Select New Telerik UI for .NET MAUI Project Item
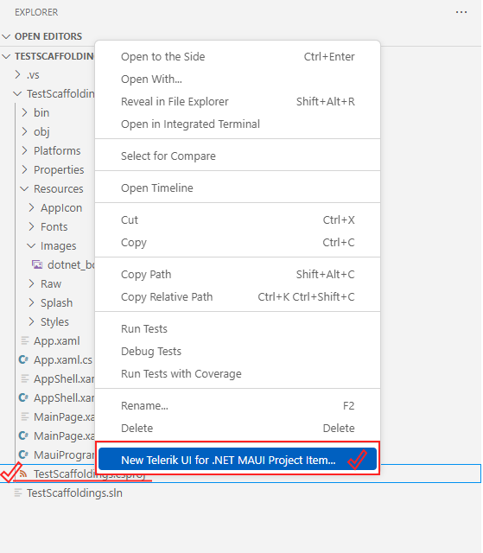Viewport: 483px width, 553px height. (238, 460)
